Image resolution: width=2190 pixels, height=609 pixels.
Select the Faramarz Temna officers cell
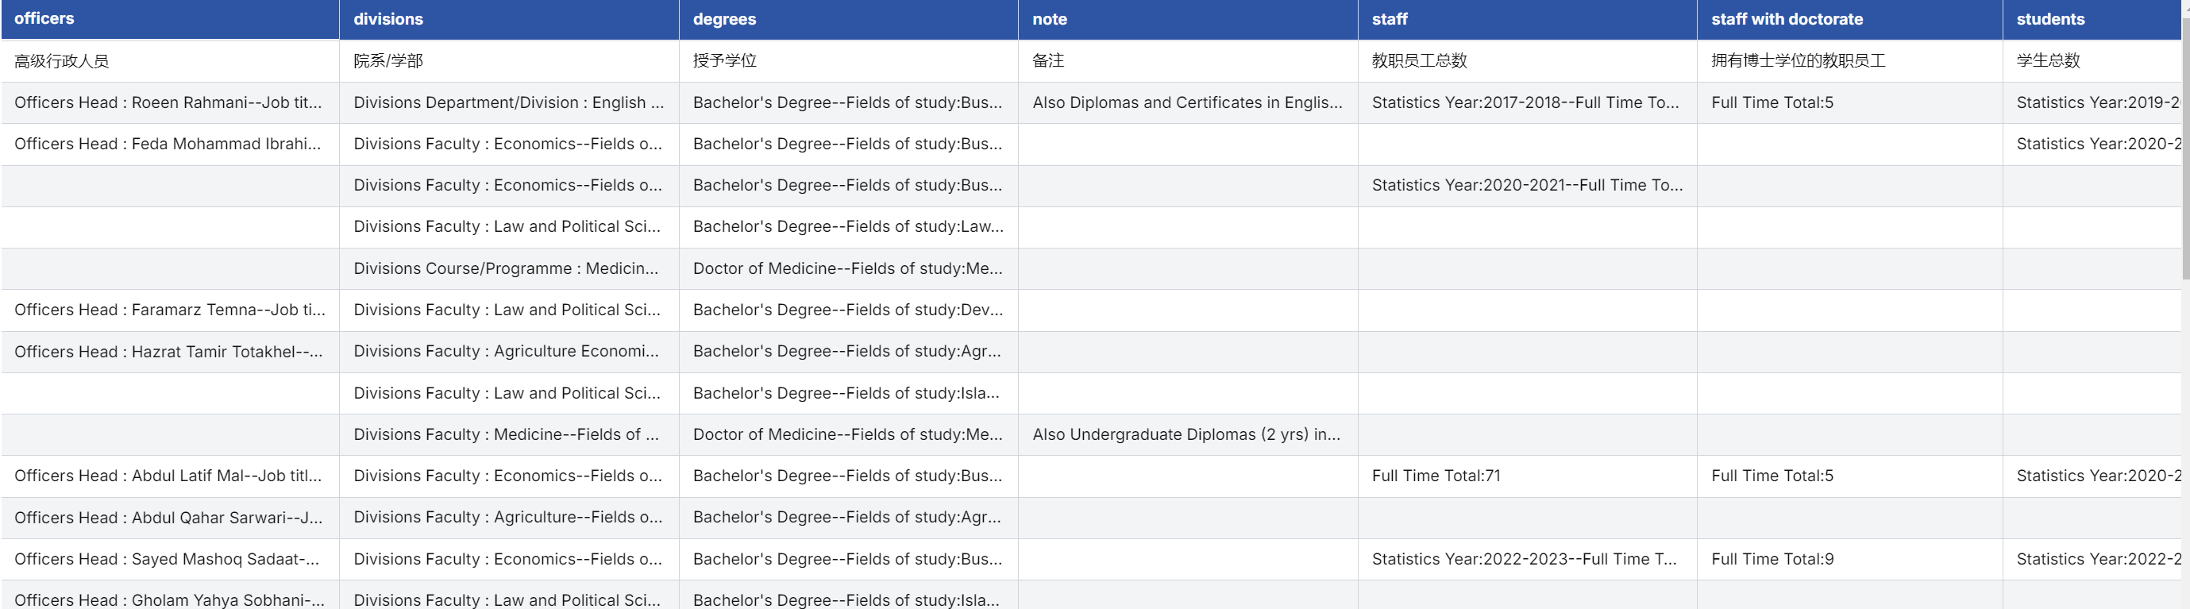pyautogui.click(x=169, y=310)
